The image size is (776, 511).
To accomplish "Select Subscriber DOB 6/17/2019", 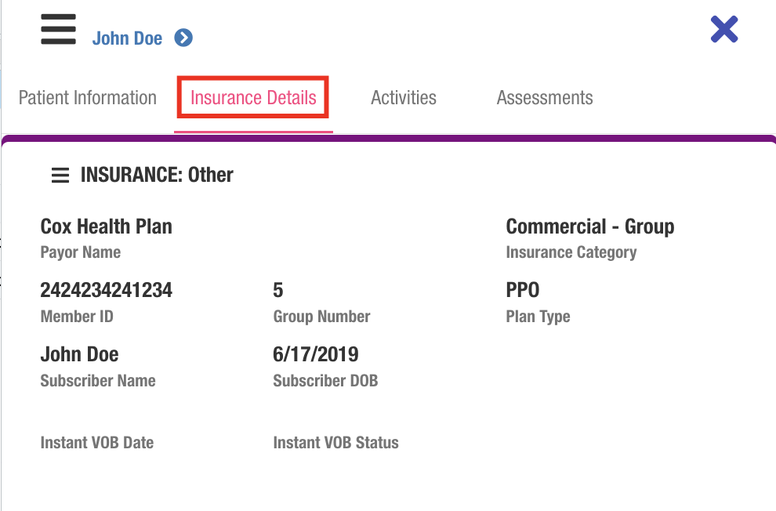I will 316,354.
